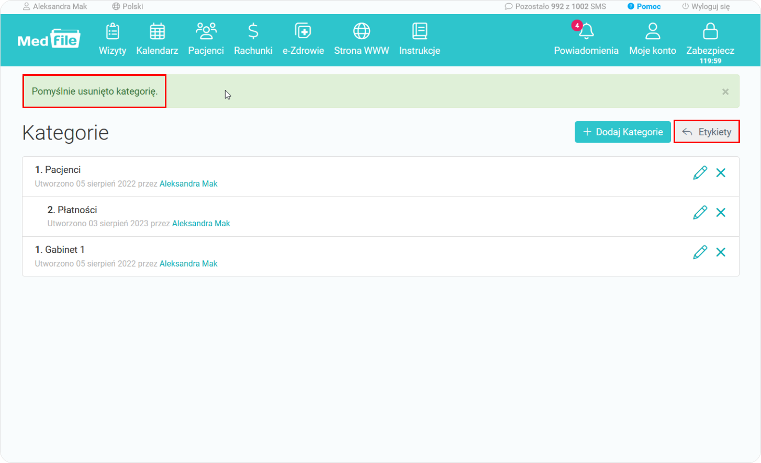Open Pacjenci people icon
The width and height of the screenshot is (761, 463).
click(206, 31)
